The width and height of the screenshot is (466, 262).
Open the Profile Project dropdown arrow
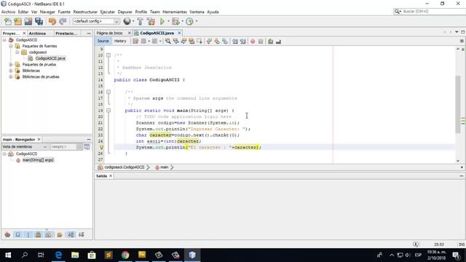[197, 21]
